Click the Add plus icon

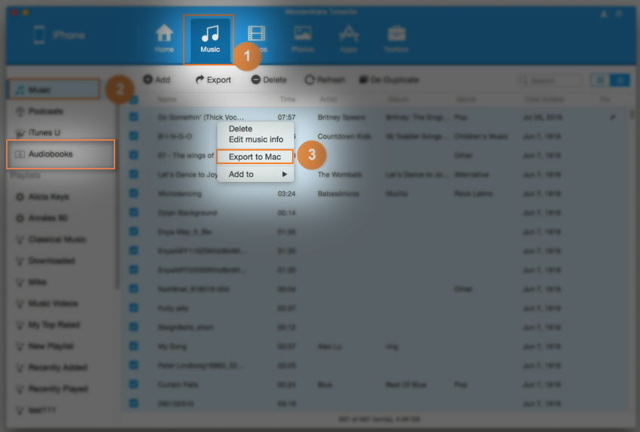pos(148,80)
